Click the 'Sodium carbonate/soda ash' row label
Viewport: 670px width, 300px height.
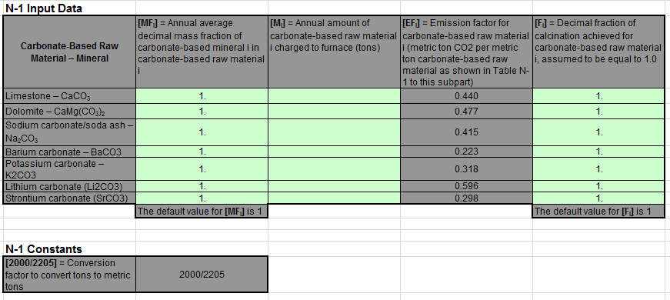click(x=69, y=132)
